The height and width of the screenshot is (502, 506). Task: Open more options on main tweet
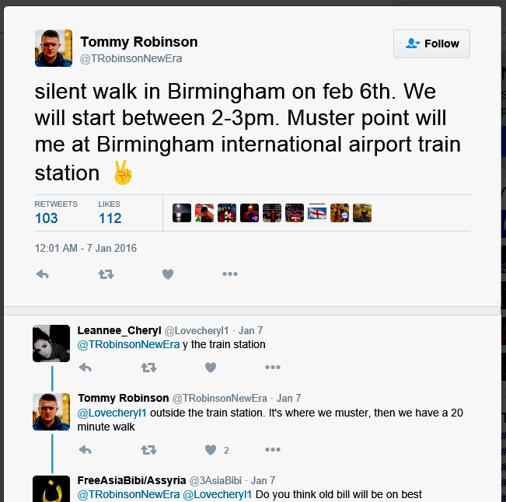pos(230,274)
